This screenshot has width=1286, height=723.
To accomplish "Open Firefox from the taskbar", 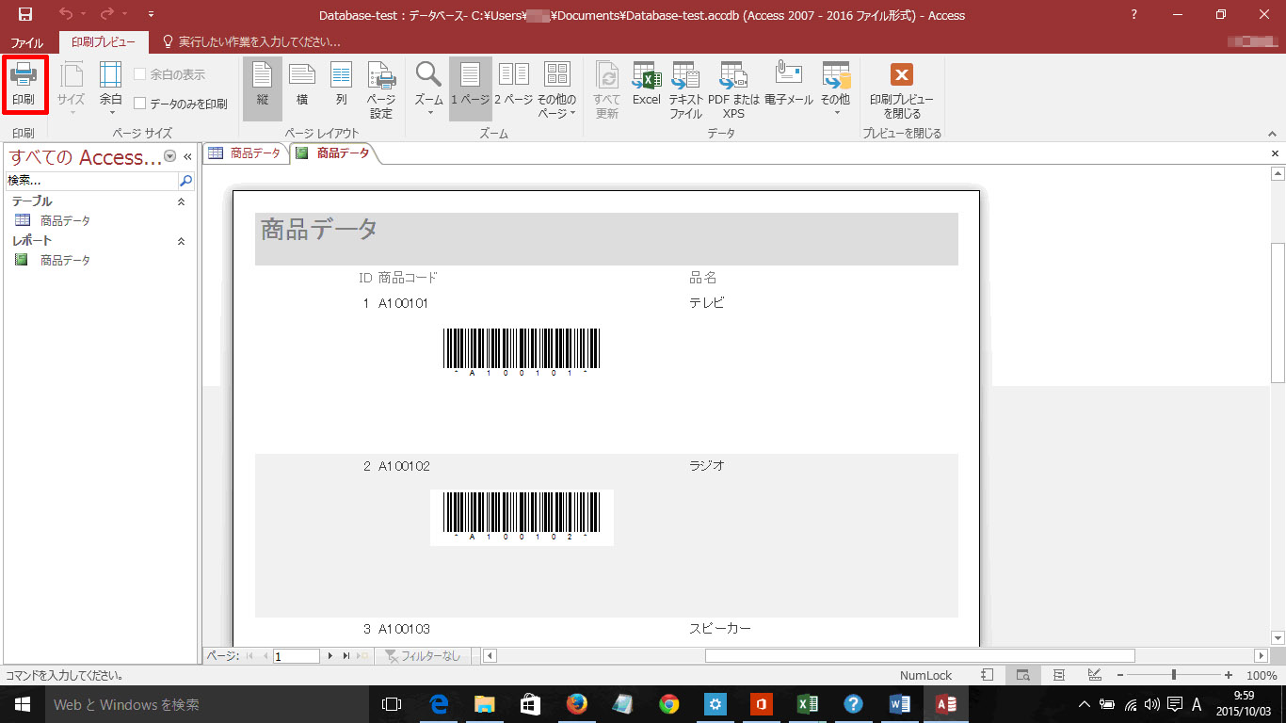I will (577, 704).
